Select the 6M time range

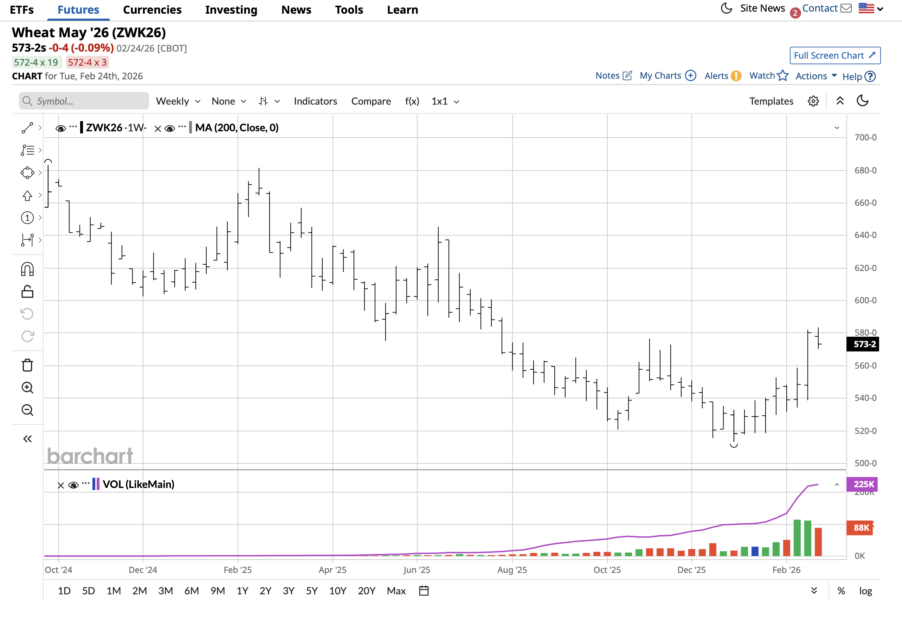(x=191, y=591)
